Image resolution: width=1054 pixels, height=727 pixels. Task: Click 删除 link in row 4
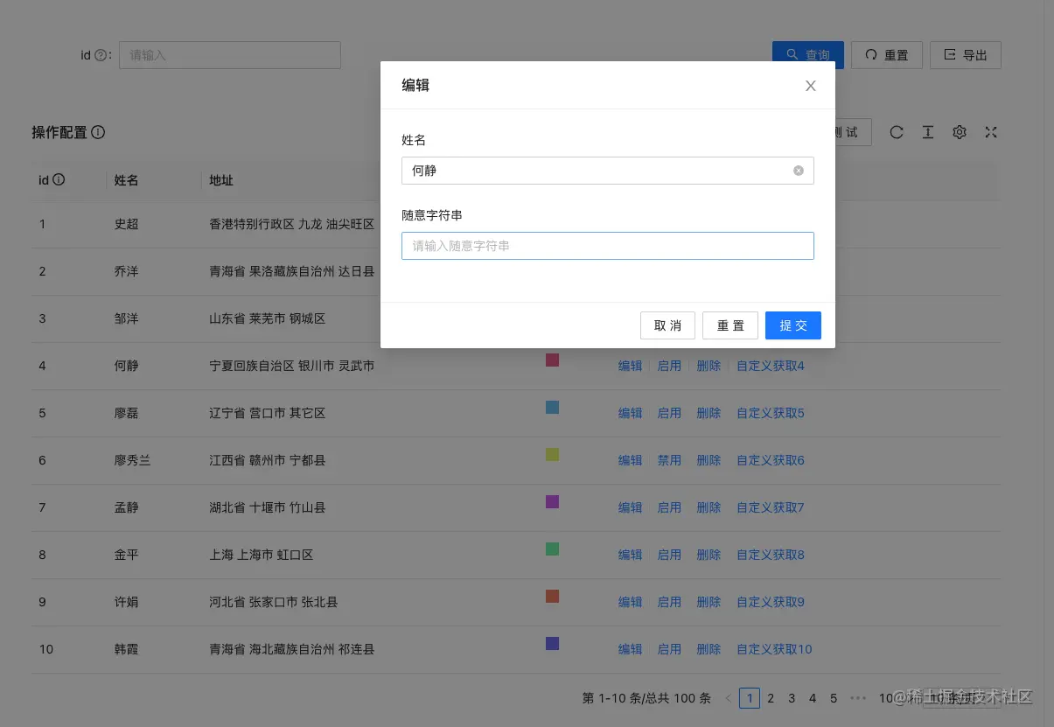tap(708, 366)
